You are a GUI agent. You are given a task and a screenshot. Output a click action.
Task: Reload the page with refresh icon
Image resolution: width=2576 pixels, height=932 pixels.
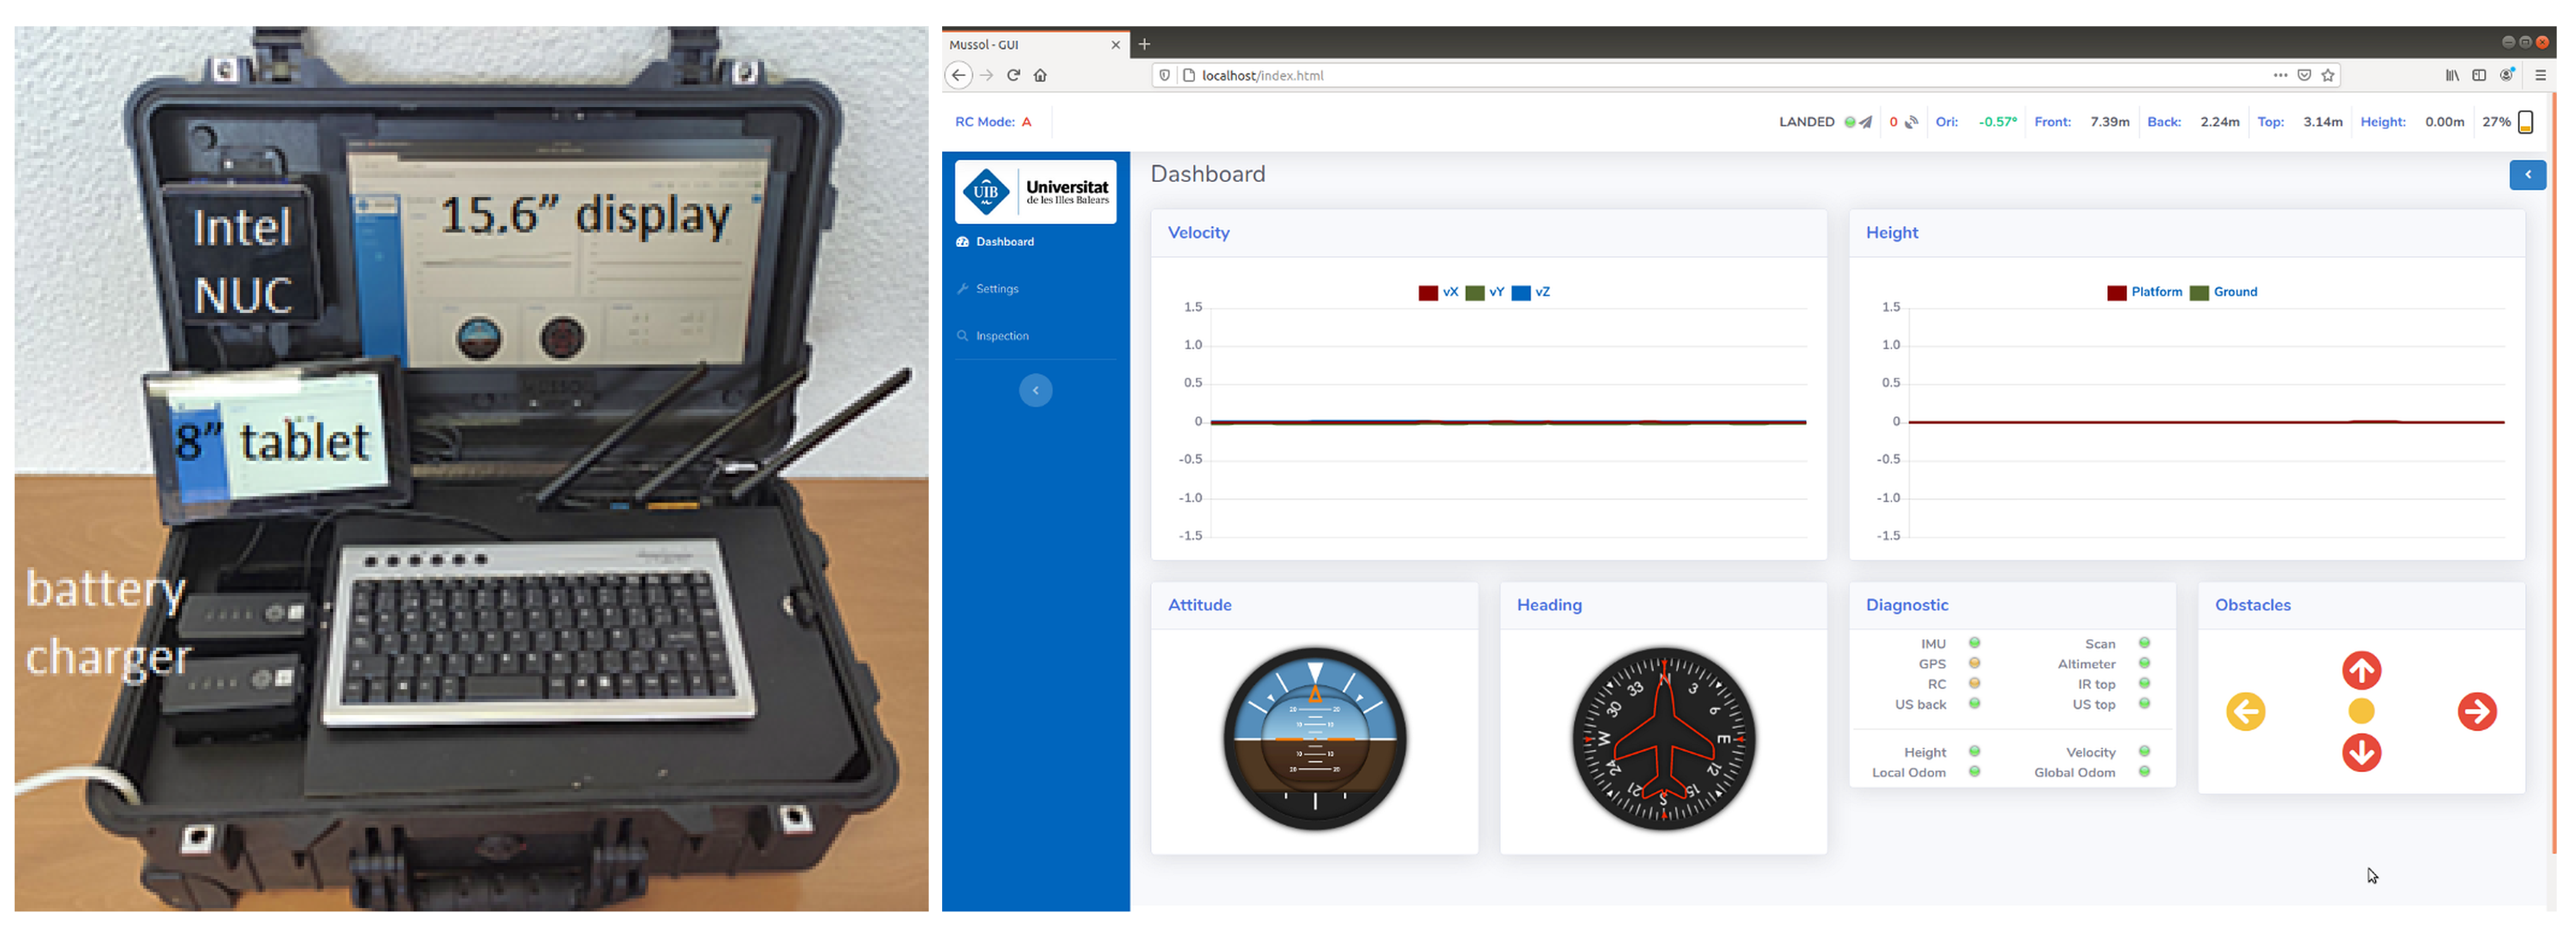1013,75
